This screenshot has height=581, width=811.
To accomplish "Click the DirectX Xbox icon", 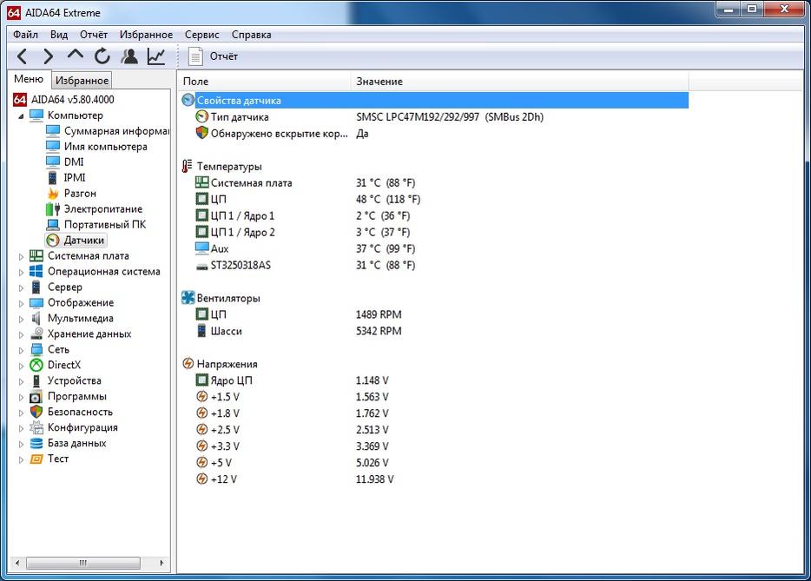I will pos(36,365).
